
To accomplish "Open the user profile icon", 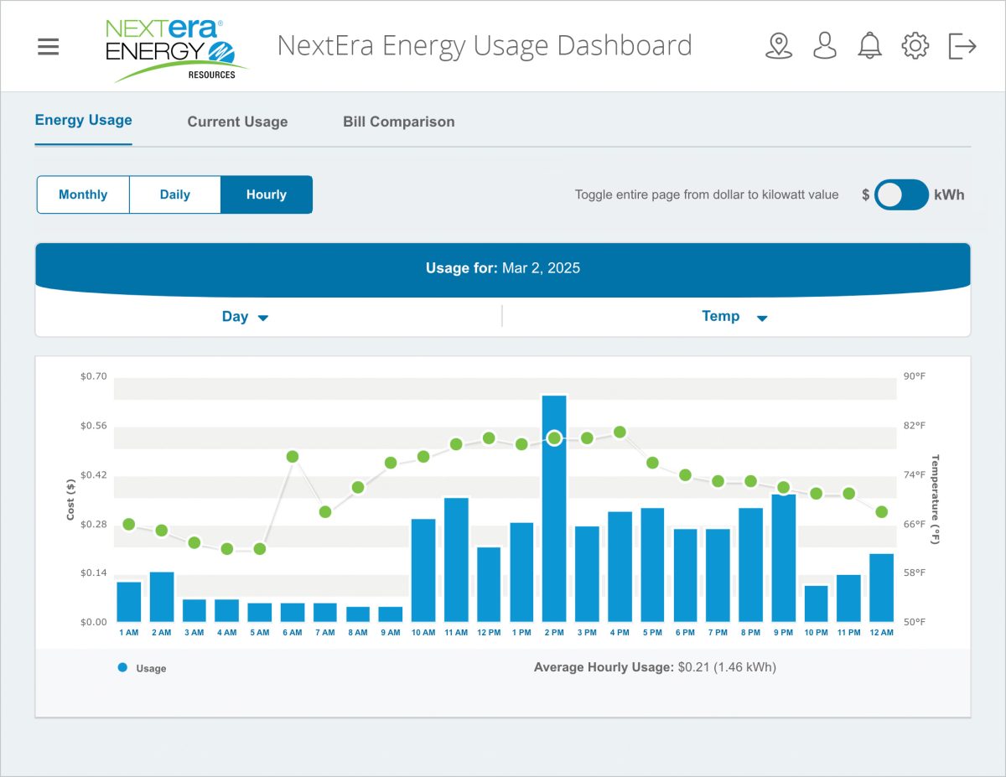I will (825, 46).
